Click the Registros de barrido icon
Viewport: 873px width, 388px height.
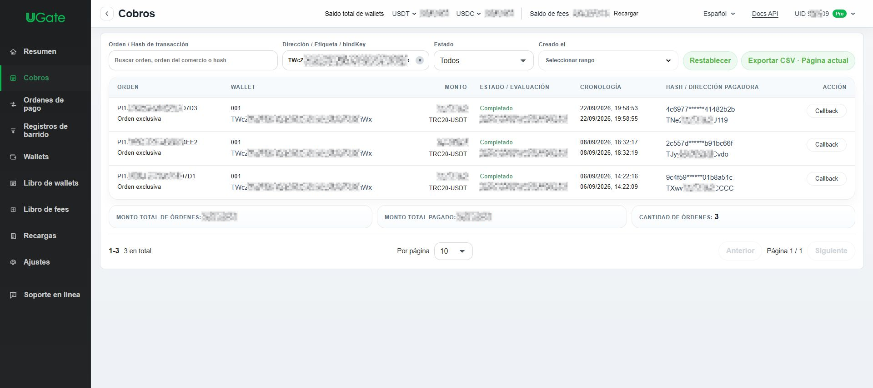(13, 131)
